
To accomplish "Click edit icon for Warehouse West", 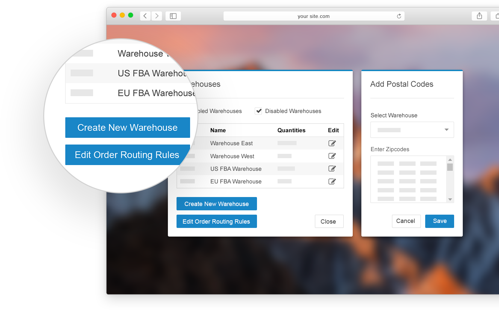I will coord(332,156).
